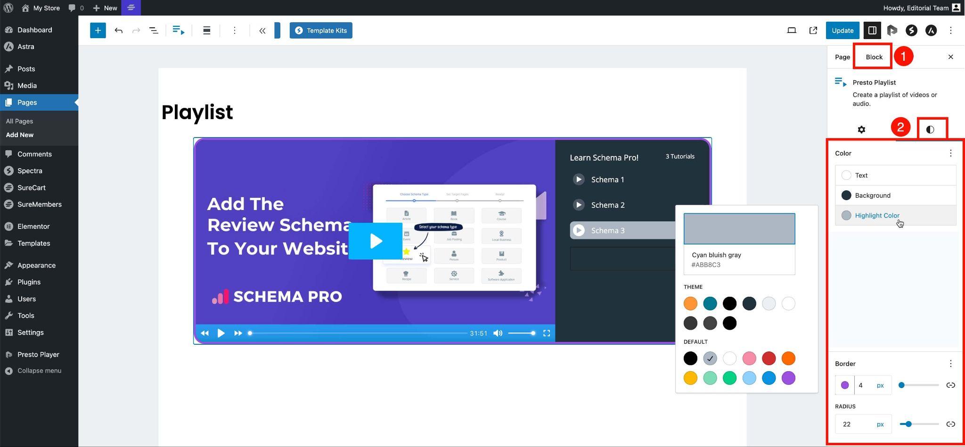Click the border width slider
The height and width of the screenshot is (447, 965).
click(x=919, y=385)
